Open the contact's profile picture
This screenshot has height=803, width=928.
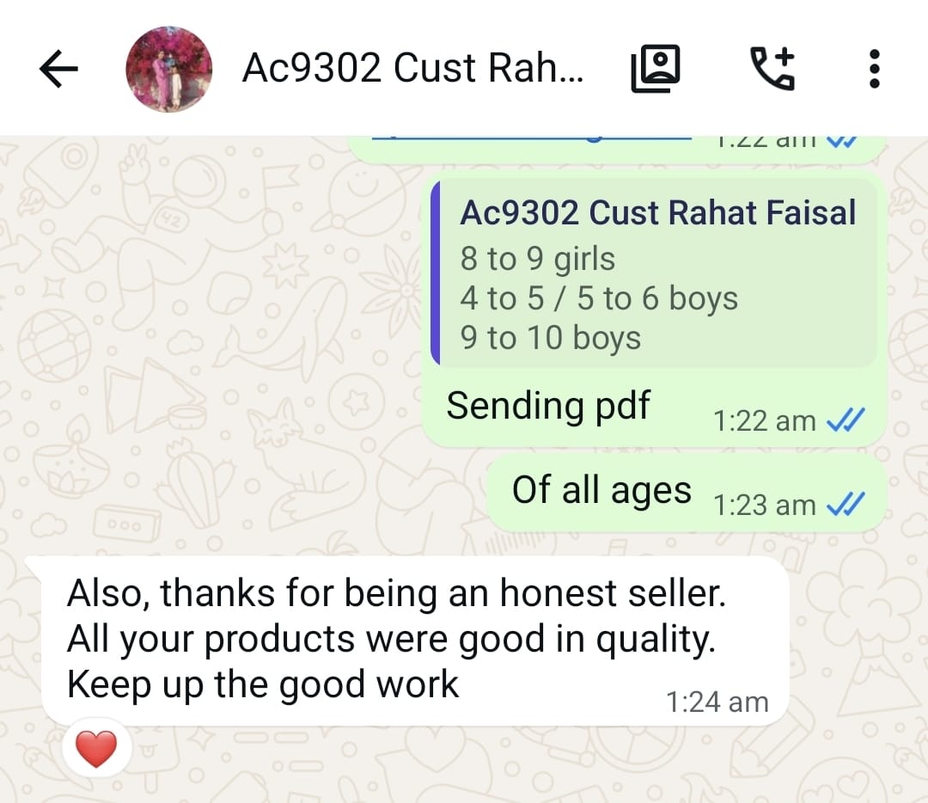(x=168, y=69)
